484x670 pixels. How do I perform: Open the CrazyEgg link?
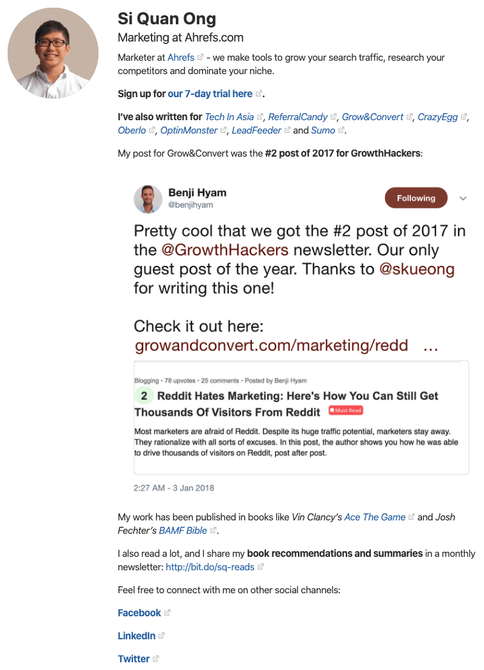tap(439, 117)
